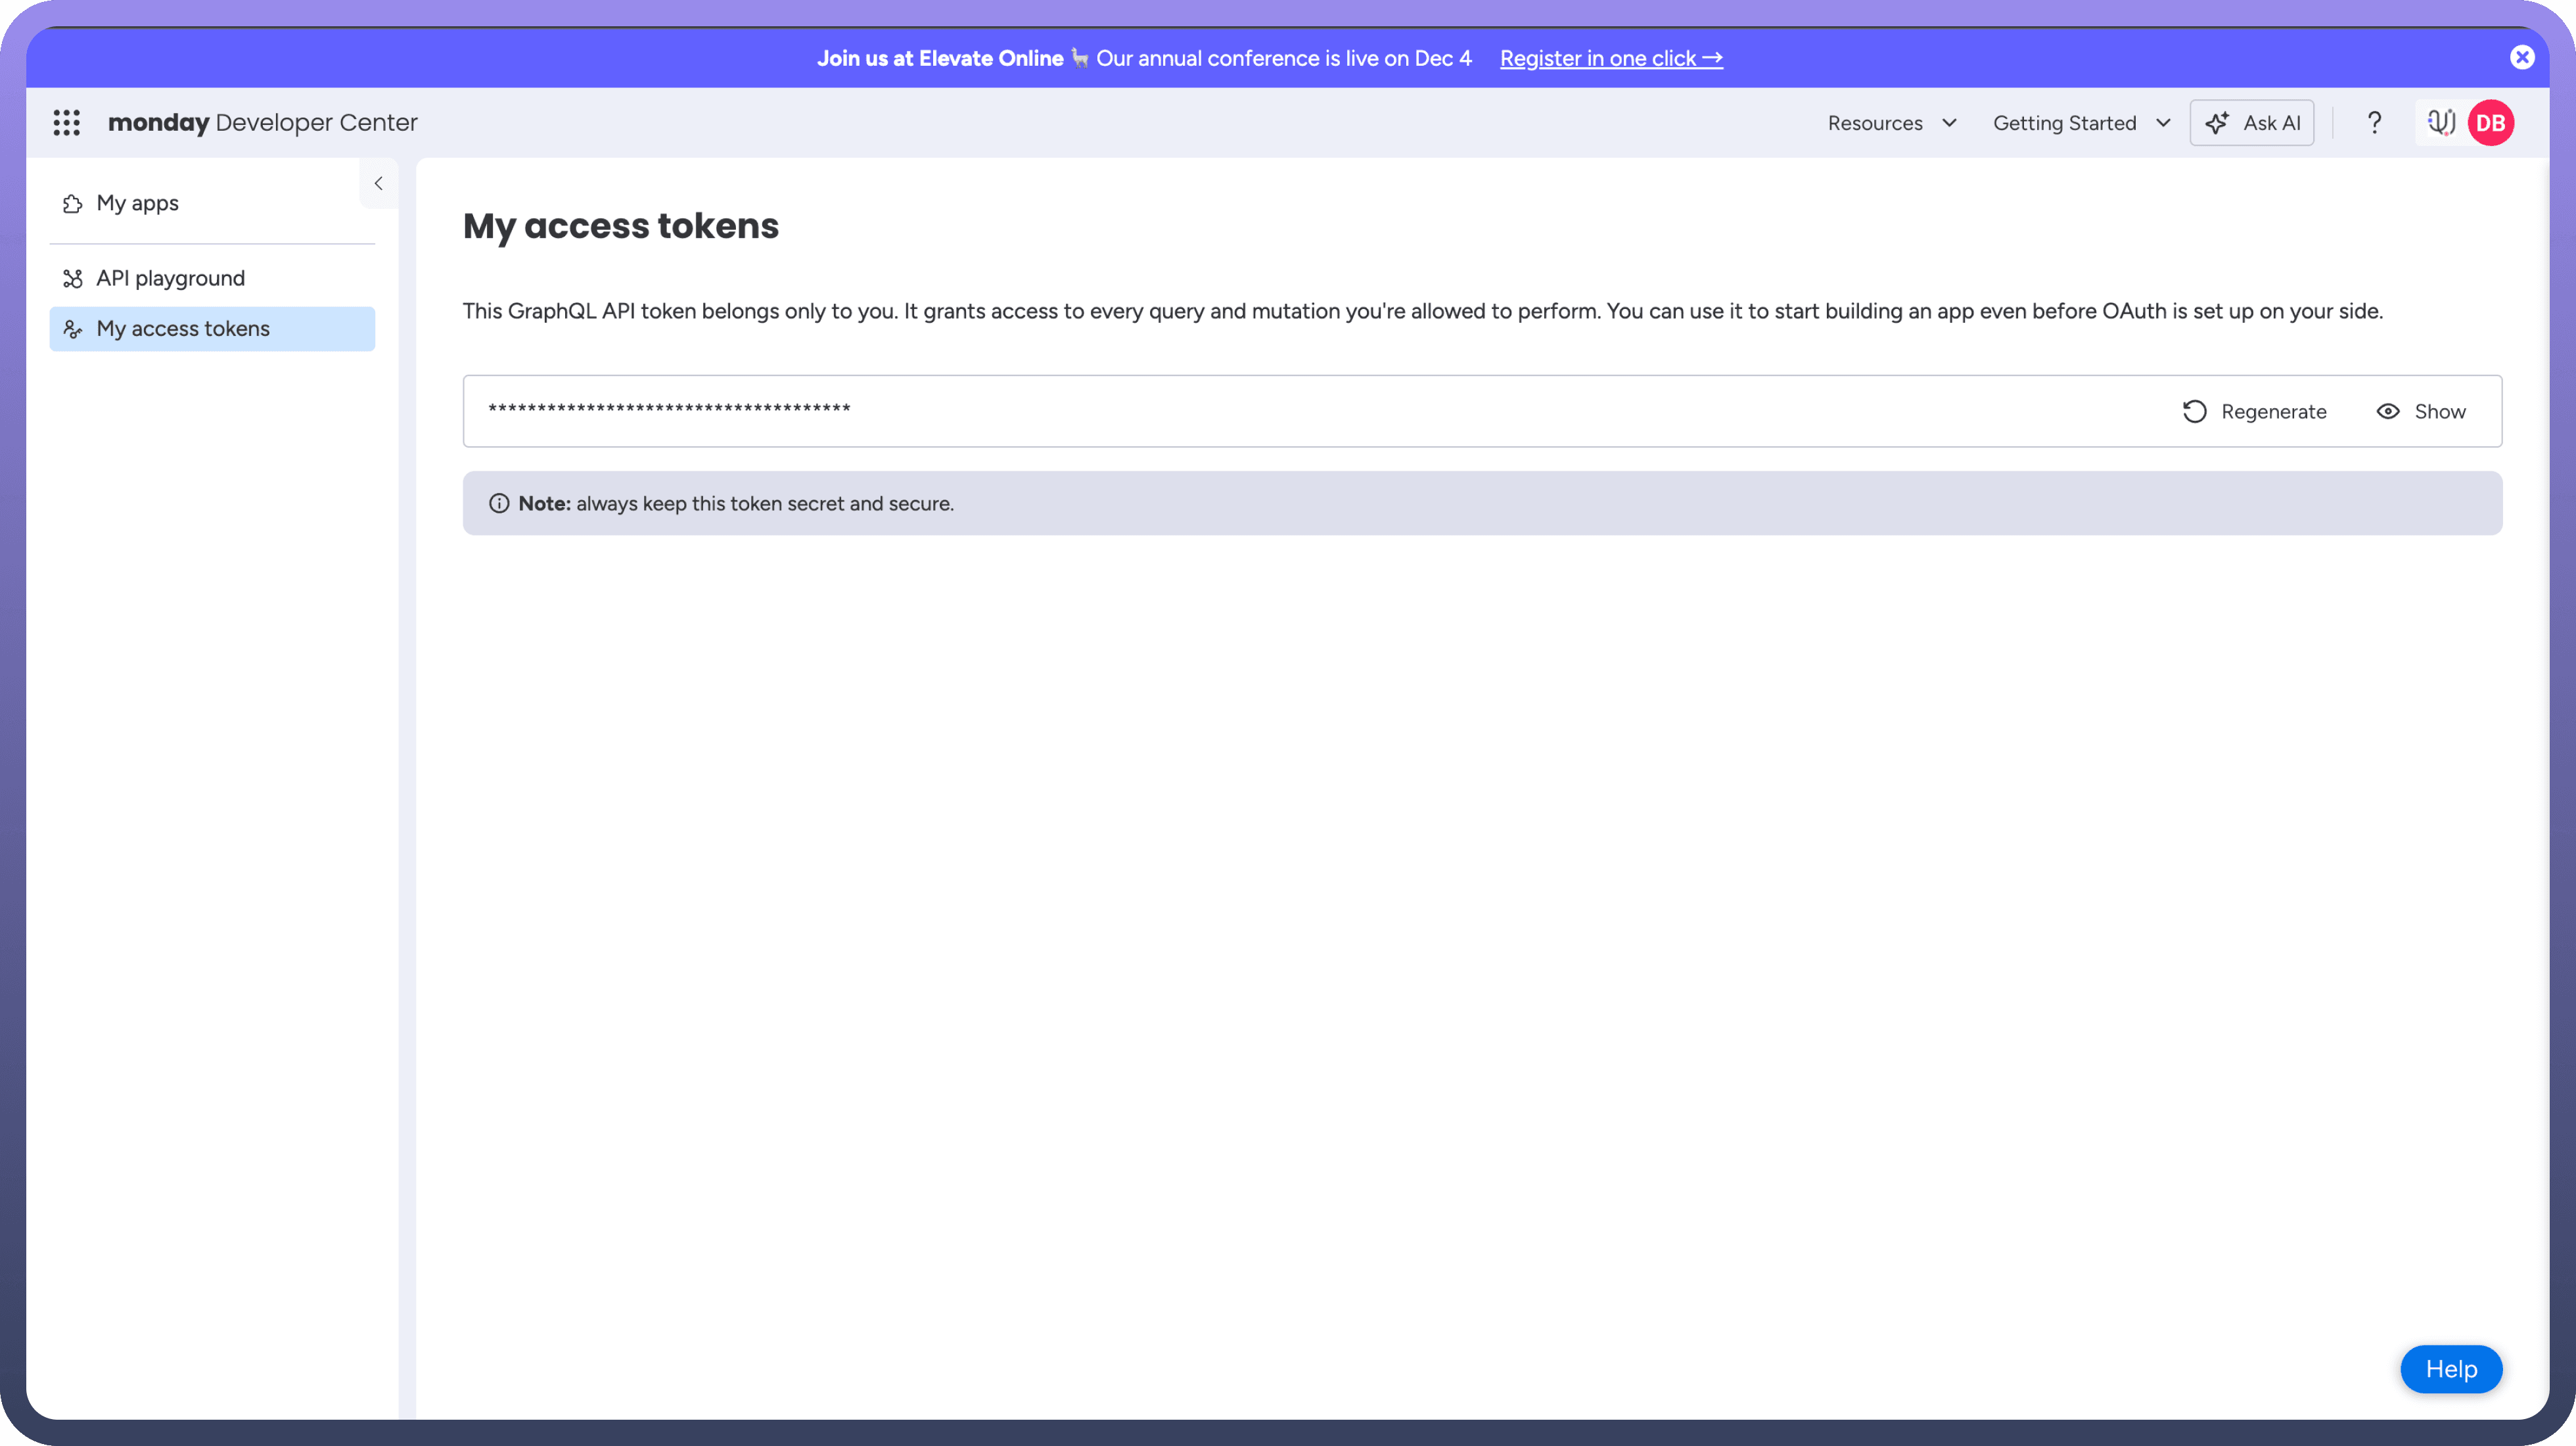
Task: Open My apps in sidebar
Action: (138, 203)
